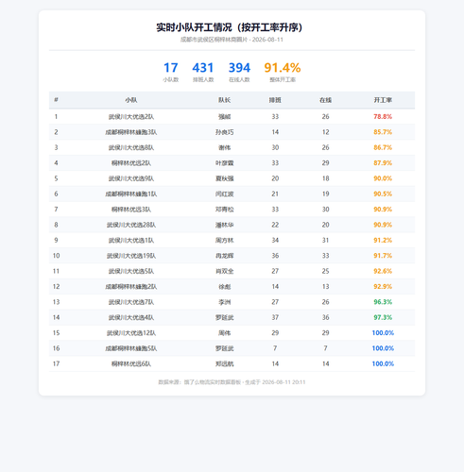Select the 92.9% rate cell
464x472 pixels.
pos(383,286)
